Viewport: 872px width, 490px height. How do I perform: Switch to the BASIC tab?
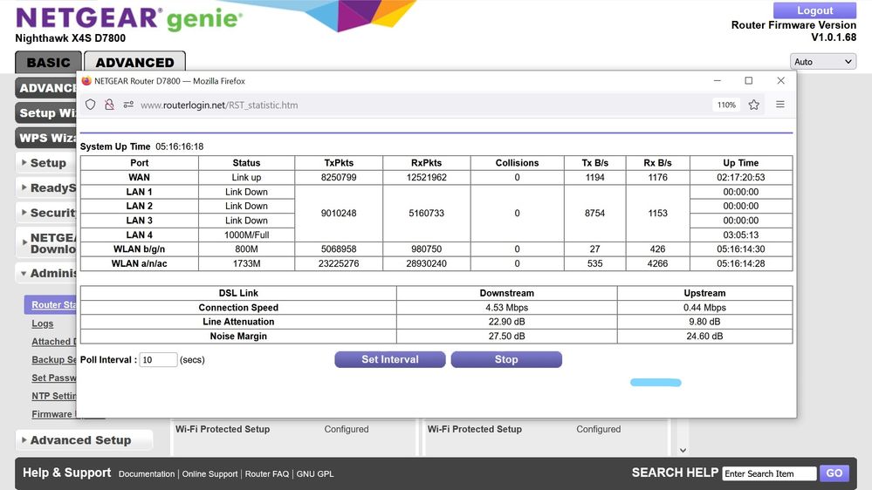coord(48,63)
